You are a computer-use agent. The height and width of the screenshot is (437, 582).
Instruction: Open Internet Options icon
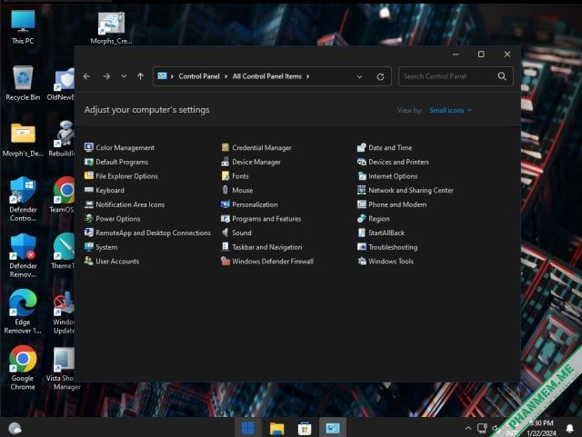(362, 176)
